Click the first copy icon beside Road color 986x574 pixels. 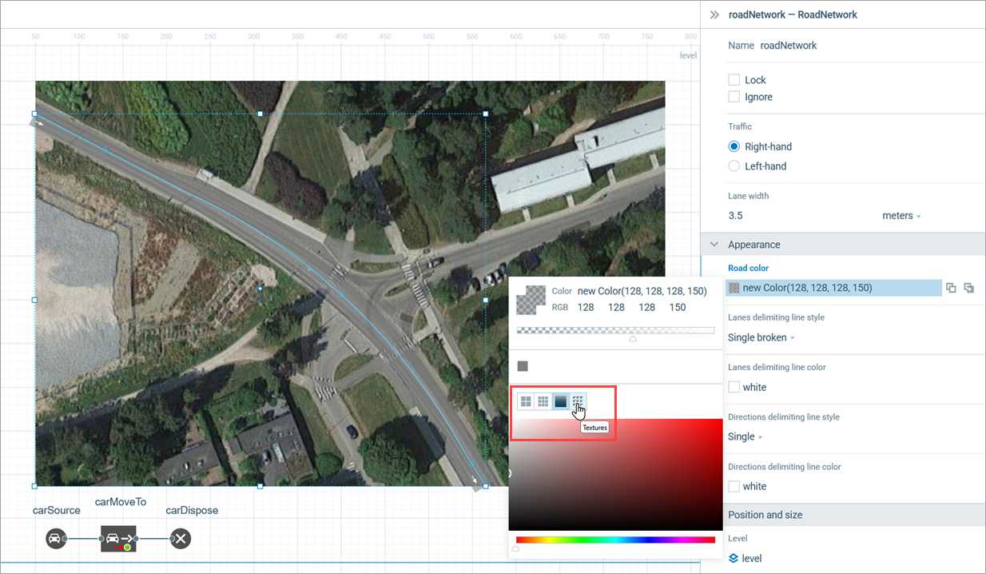[x=951, y=288]
